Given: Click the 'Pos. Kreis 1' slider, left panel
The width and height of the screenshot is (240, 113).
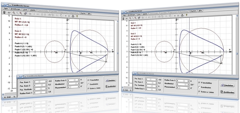Looking at the screenshot, I should tap(40, 81).
